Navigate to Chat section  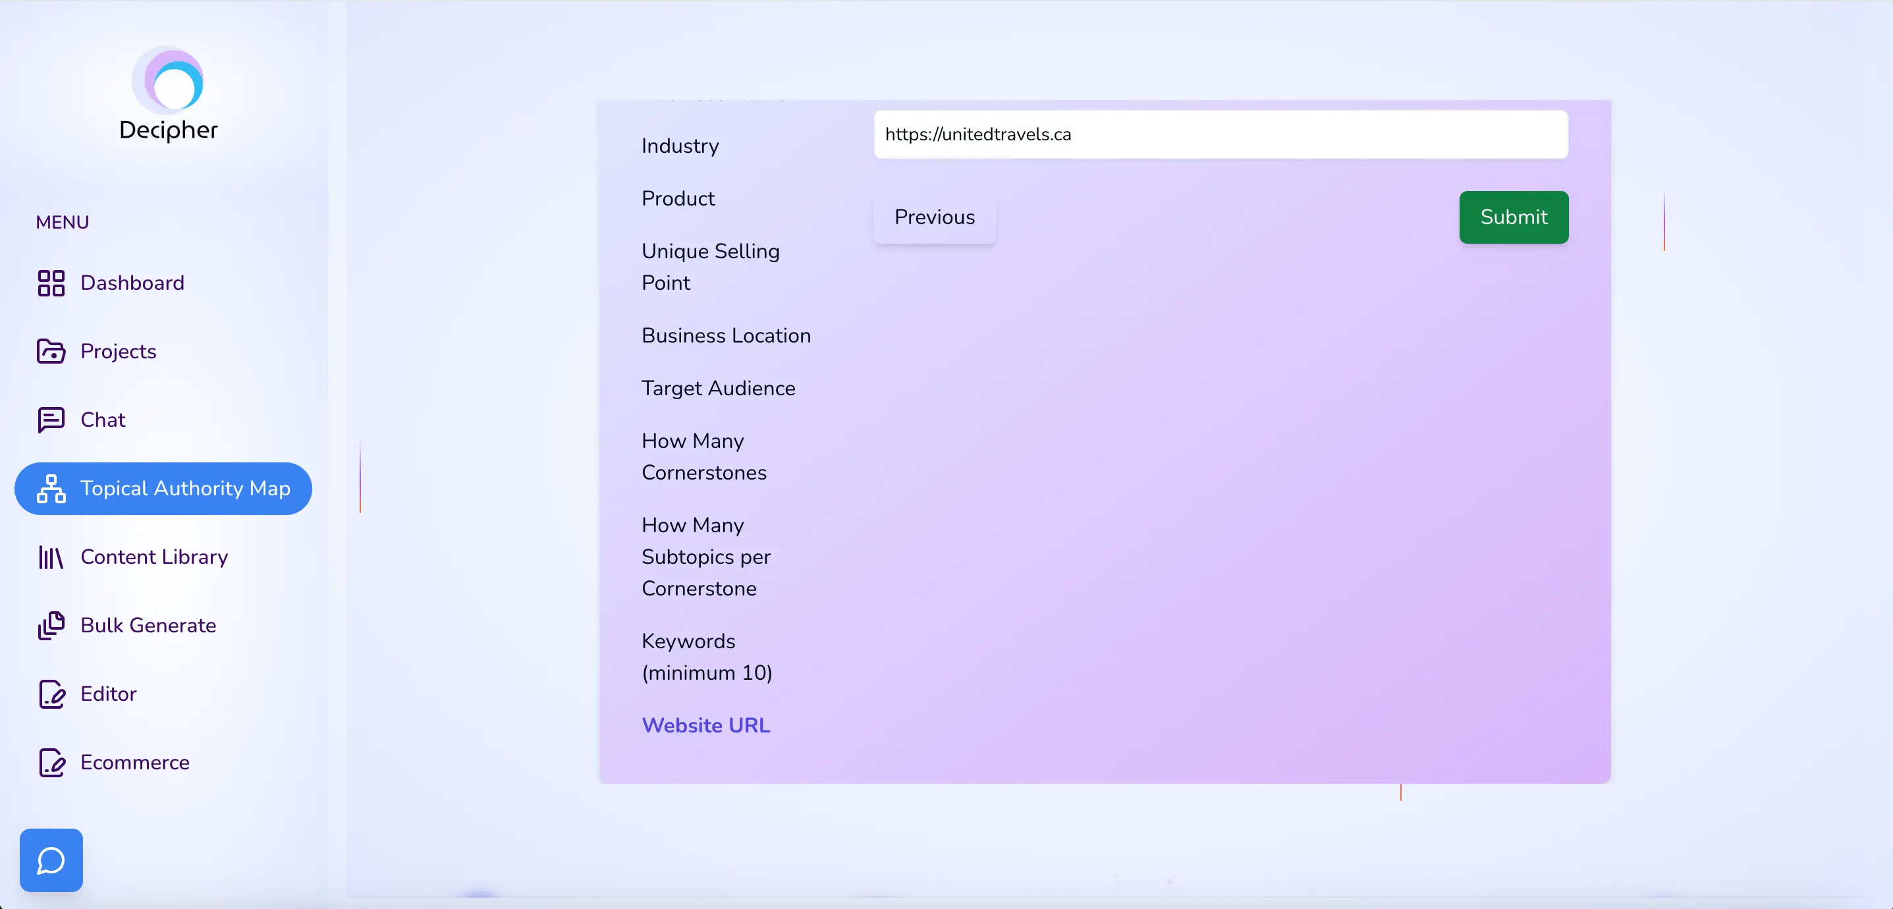103,419
